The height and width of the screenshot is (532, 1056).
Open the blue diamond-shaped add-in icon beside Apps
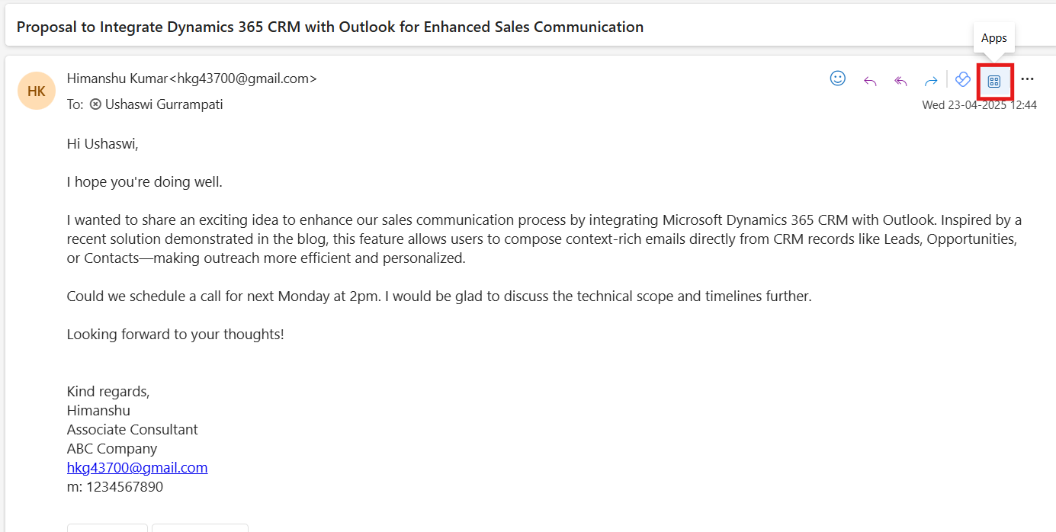(x=962, y=79)
